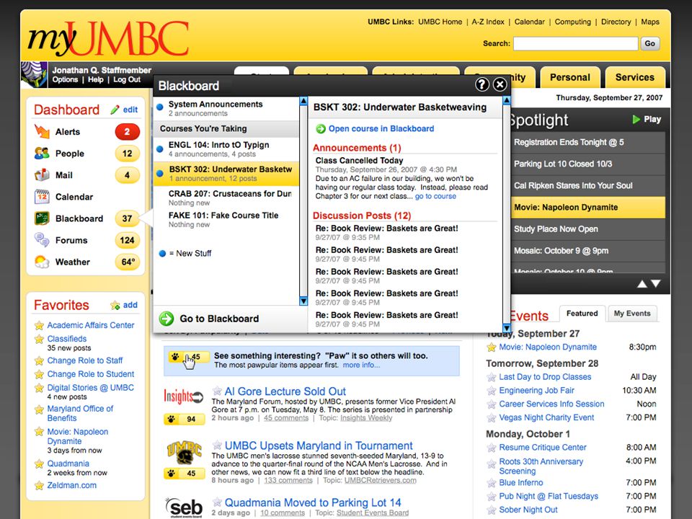This screenshot has height=519, width=692.
Task: Open the Personal tab
Action: point(569,77)
